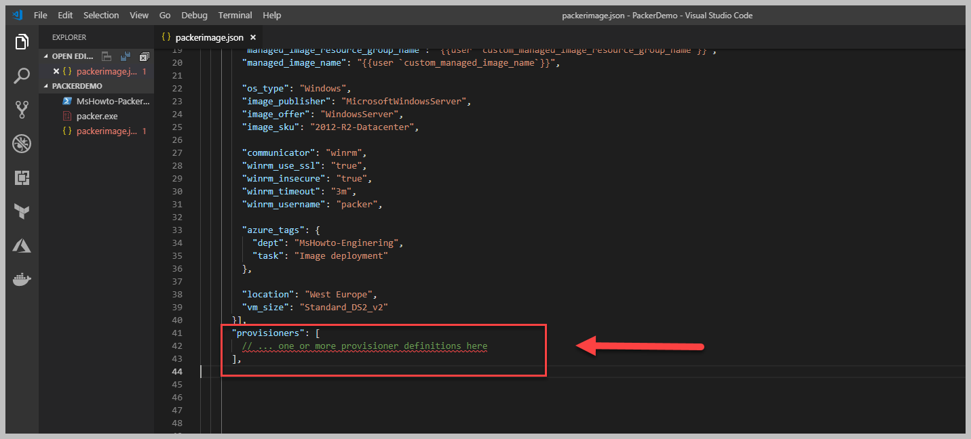Image resolution: width=971 pixels, height=439 pixels.
Task: Collapse the Open Editors section
Action: click(x=46, y=56)
